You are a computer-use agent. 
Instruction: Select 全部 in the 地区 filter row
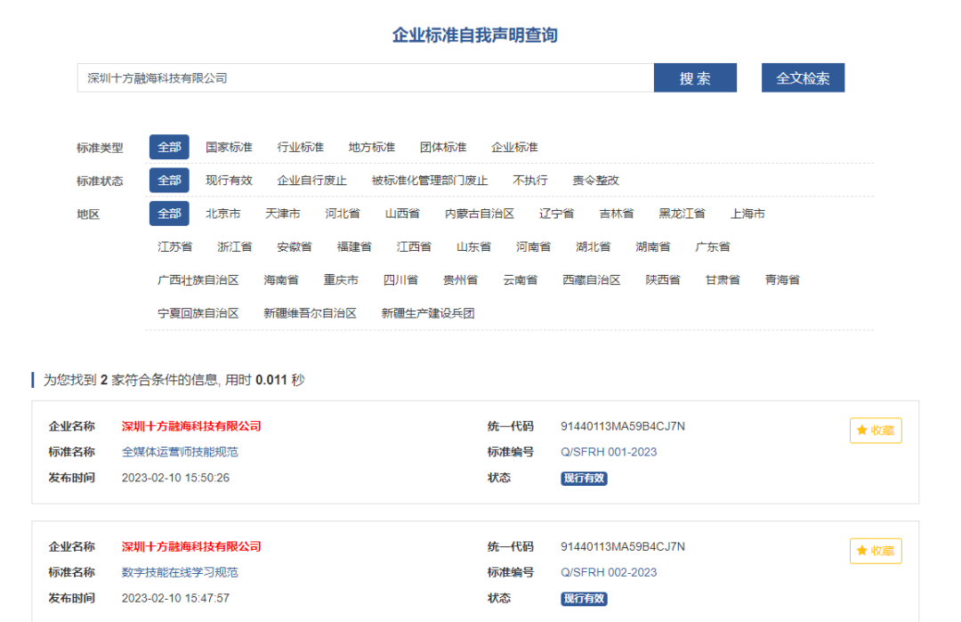tap(169, 214)
